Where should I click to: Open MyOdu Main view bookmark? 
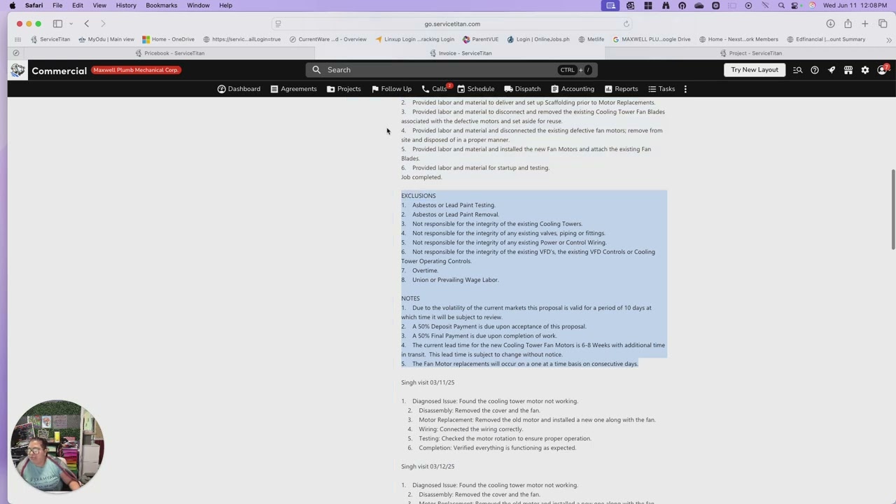tap(106, 39)
